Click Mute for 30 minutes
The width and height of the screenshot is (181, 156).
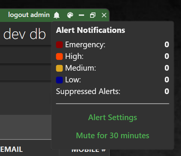(112, 136)
